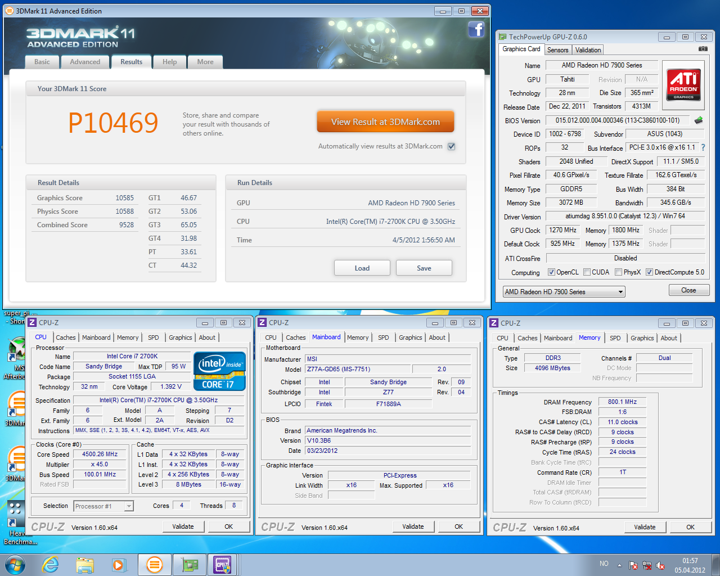
Task: Open the AMD Radeon HD 7900 Series dropdown
Action: click(564, 292)
